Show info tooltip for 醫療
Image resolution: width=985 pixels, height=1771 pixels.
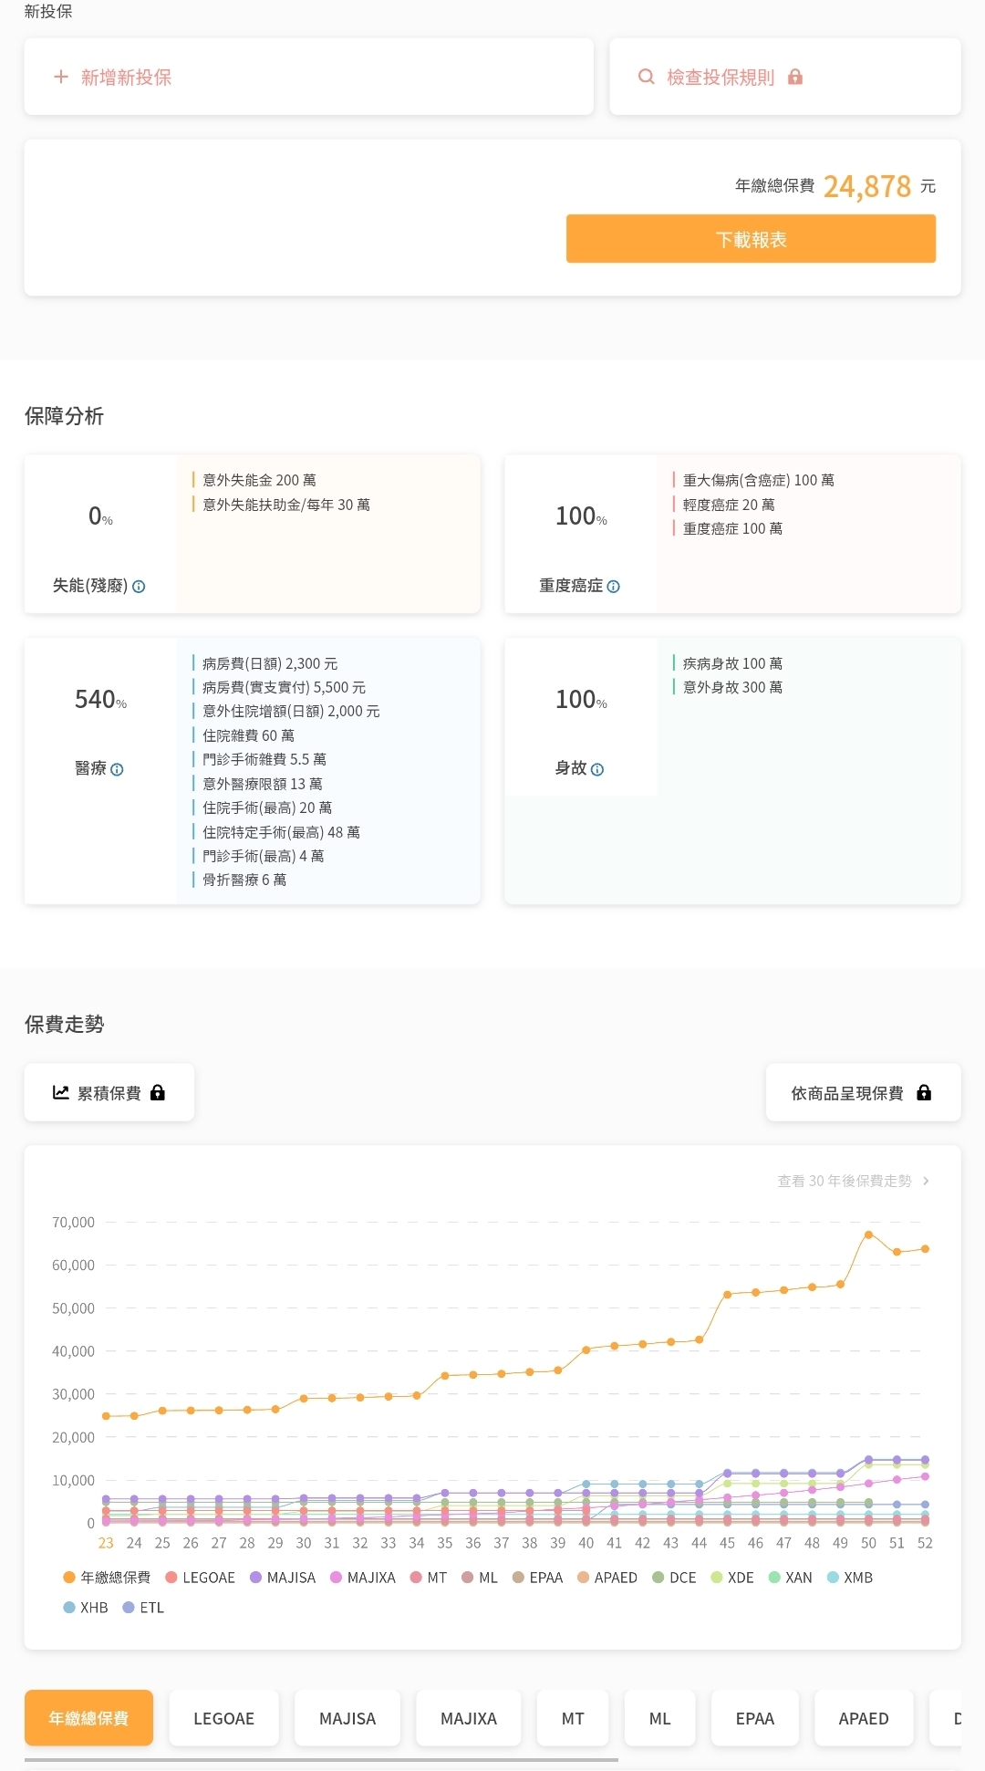[x=117, y=769]
